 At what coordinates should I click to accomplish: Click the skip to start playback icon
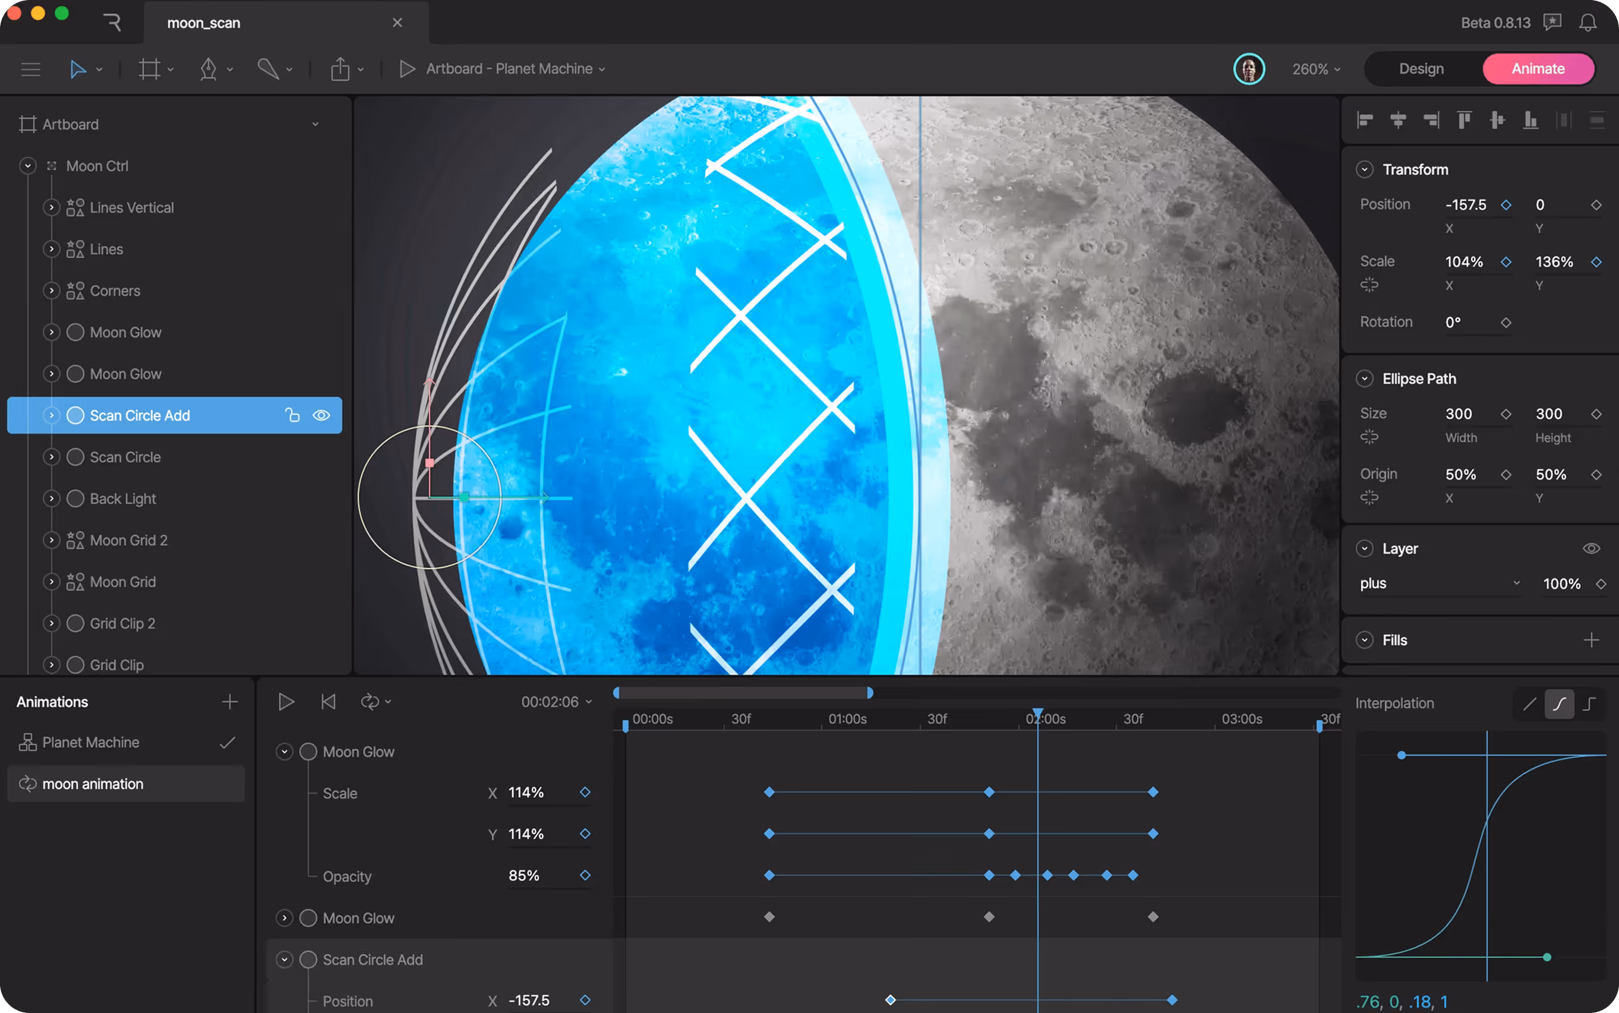click(x=328, y=702)
